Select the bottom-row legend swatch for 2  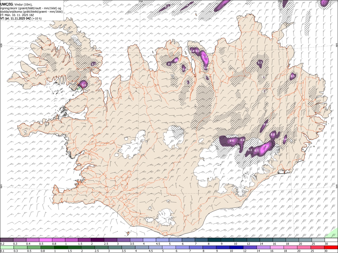(x=88, y=247)
